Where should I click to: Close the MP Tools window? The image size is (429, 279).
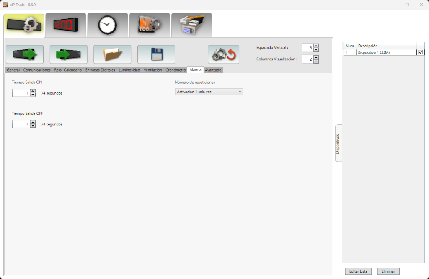[x=421, y=5]
